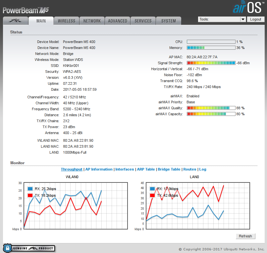The height and width of the screenshot is (253, 267).
Task: Click the red TX legend square in WLAN0 chart
Action: 30,195
